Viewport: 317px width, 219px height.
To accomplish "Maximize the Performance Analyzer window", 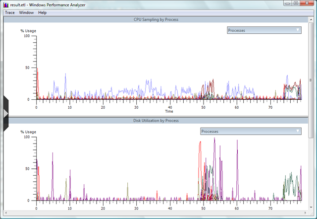I will (x=296, y=3).
